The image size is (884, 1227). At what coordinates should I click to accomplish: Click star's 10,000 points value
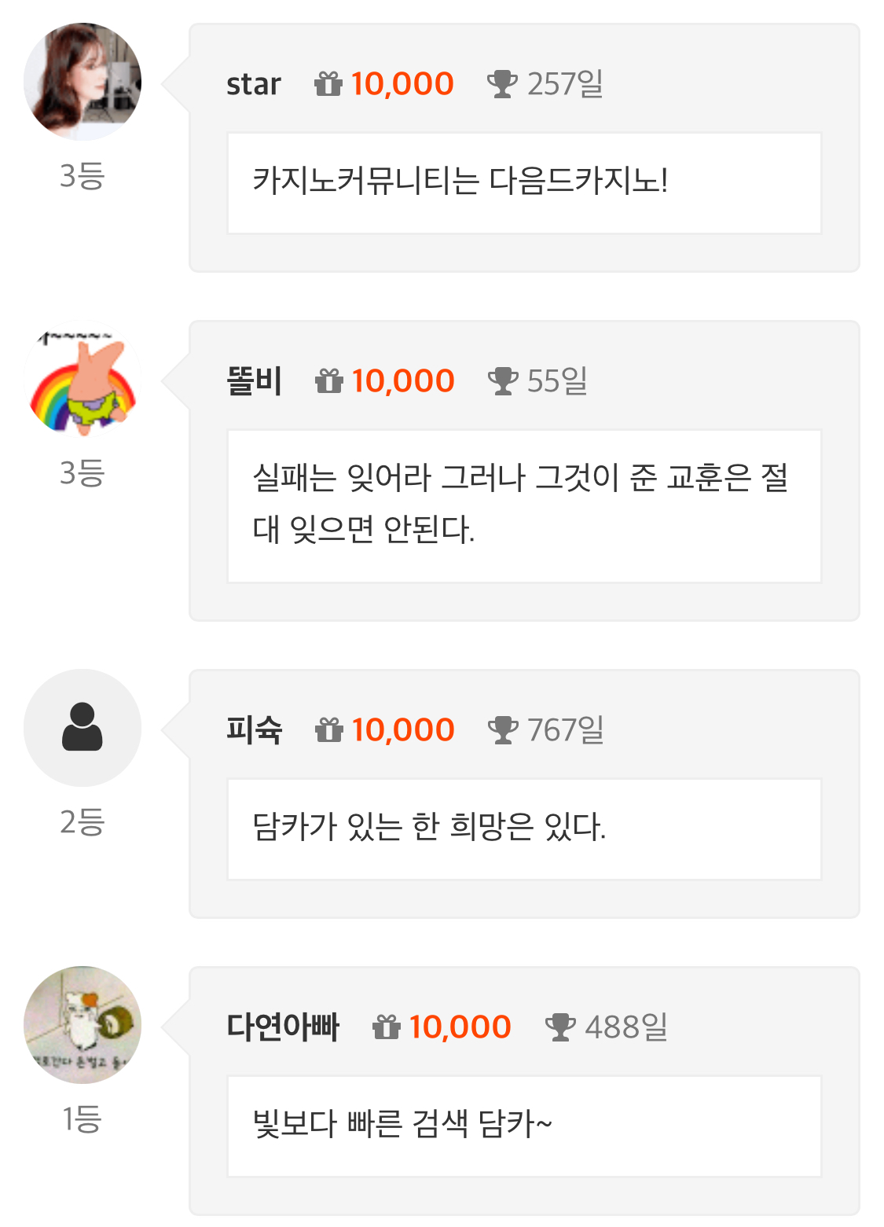pos(402,84)
